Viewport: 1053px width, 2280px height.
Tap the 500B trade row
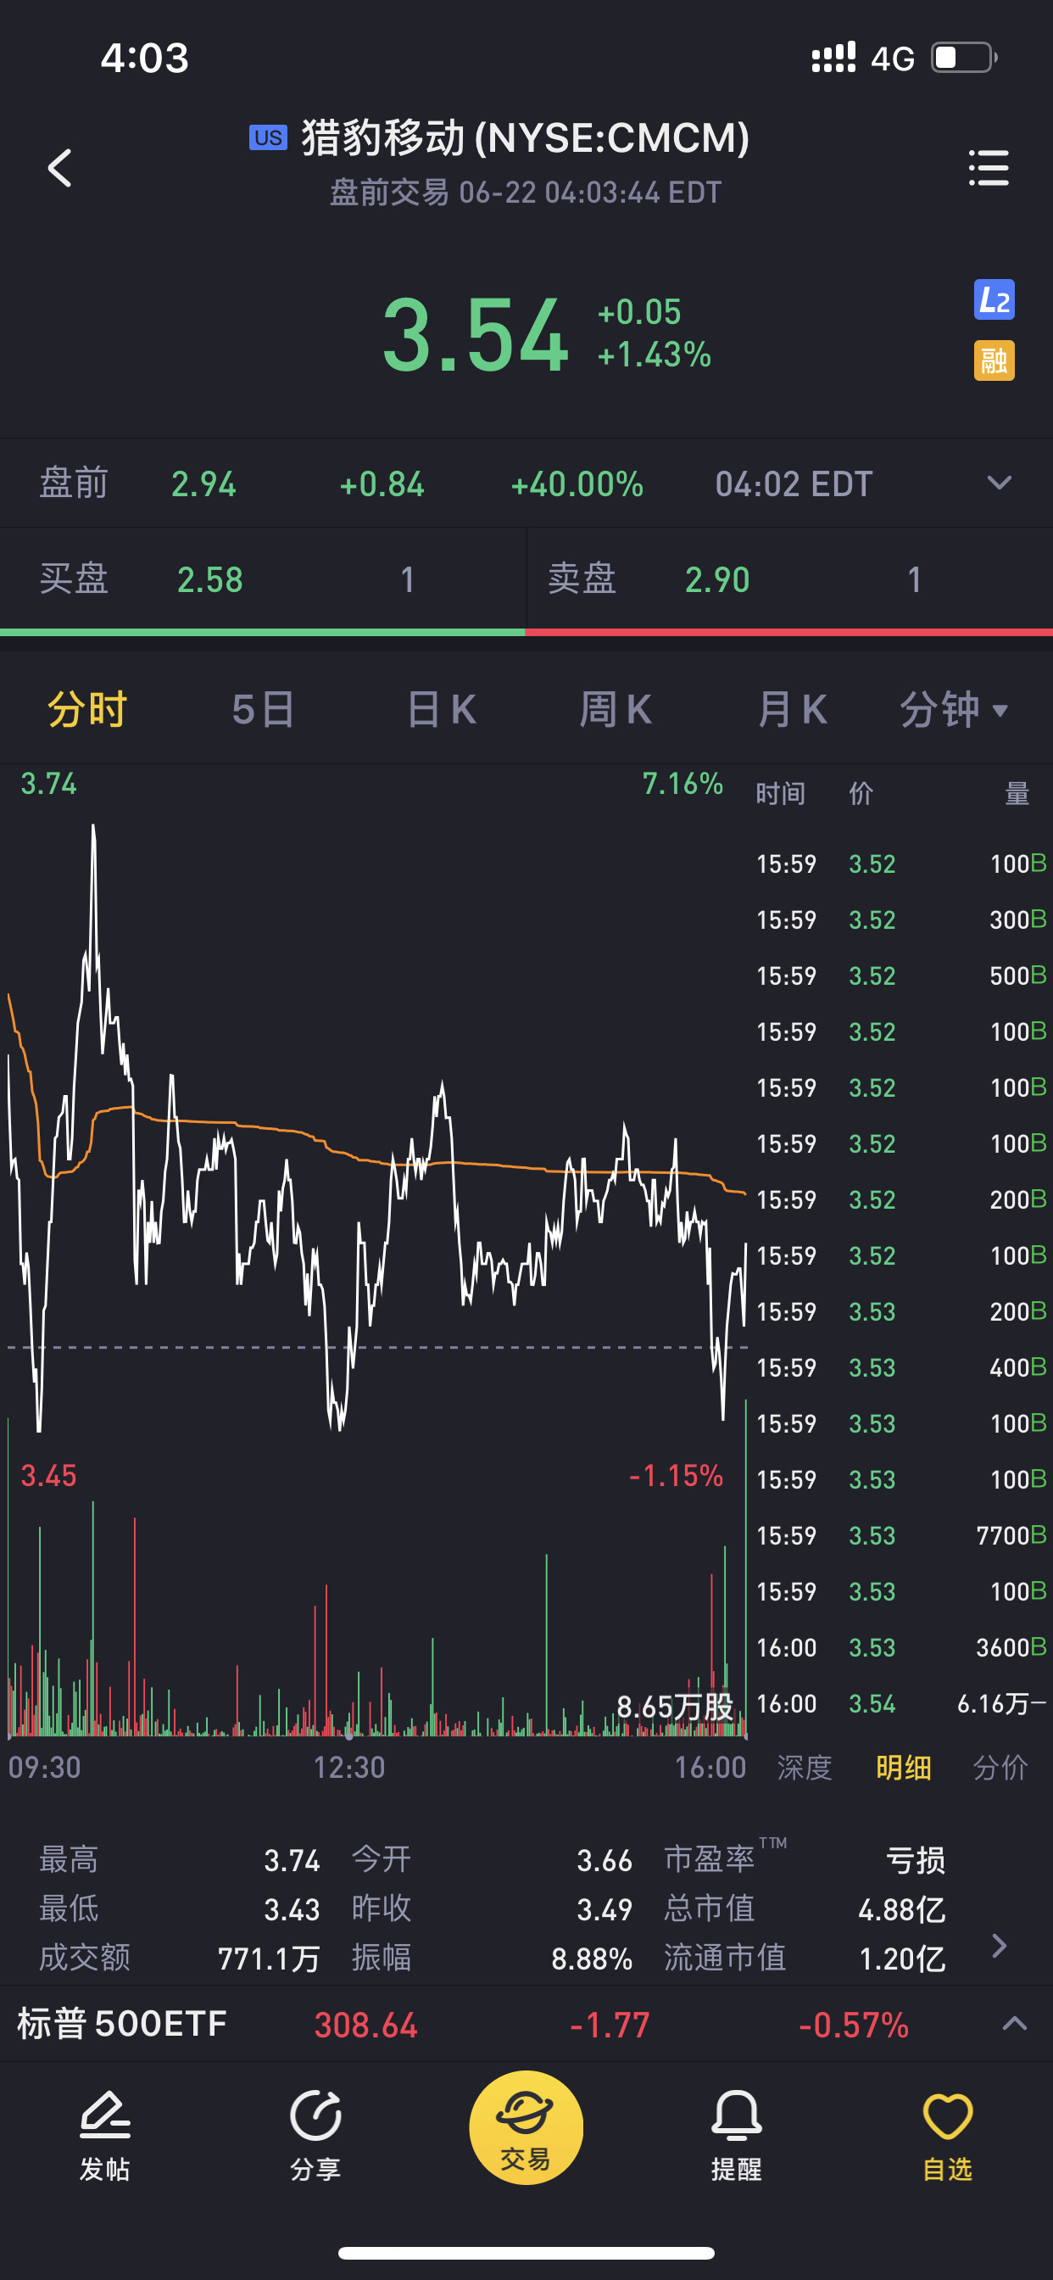point(900,976)
